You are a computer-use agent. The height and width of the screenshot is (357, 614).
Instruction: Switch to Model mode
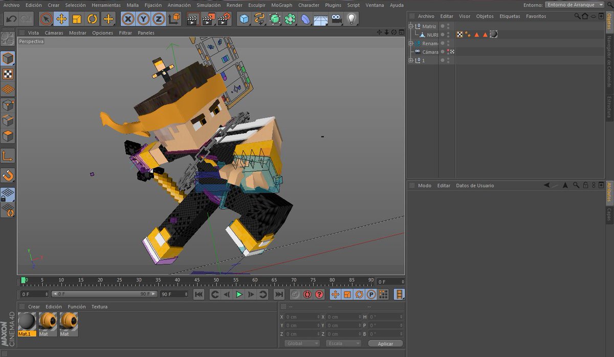coord(8,58)
